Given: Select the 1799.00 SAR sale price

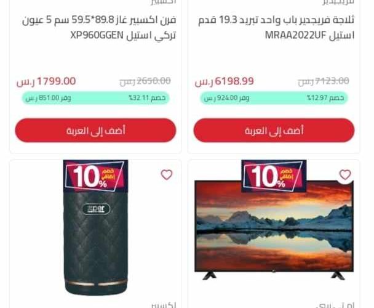Looking at the screenshot, I should [46, 81].
